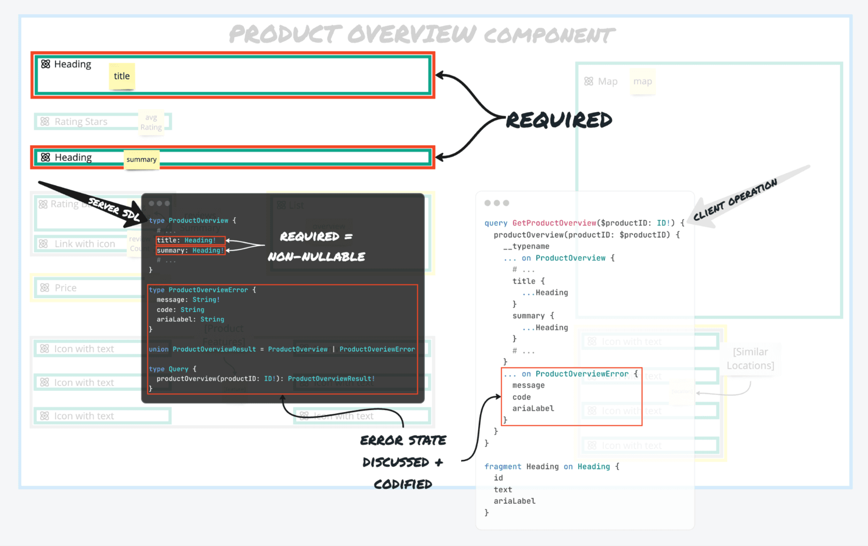Click the yellow title sticky note
Image resolution: width=868 pixels, height=546 pixels.
pyautogui.click(x=122, y=76)
